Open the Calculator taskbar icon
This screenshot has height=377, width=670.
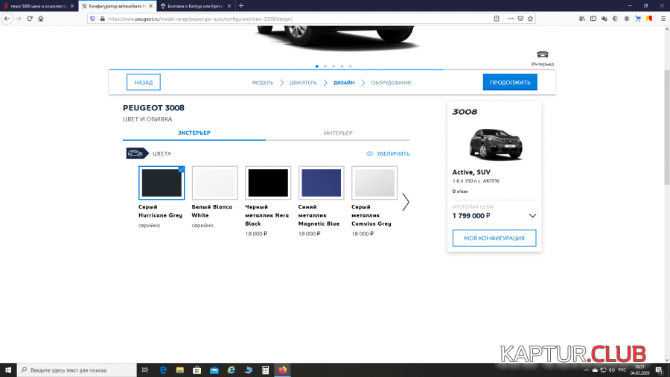[265, 370]
